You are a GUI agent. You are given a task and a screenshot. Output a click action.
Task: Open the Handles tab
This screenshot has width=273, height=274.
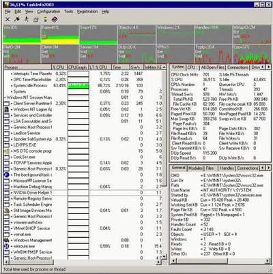click(x=227, y=168)
